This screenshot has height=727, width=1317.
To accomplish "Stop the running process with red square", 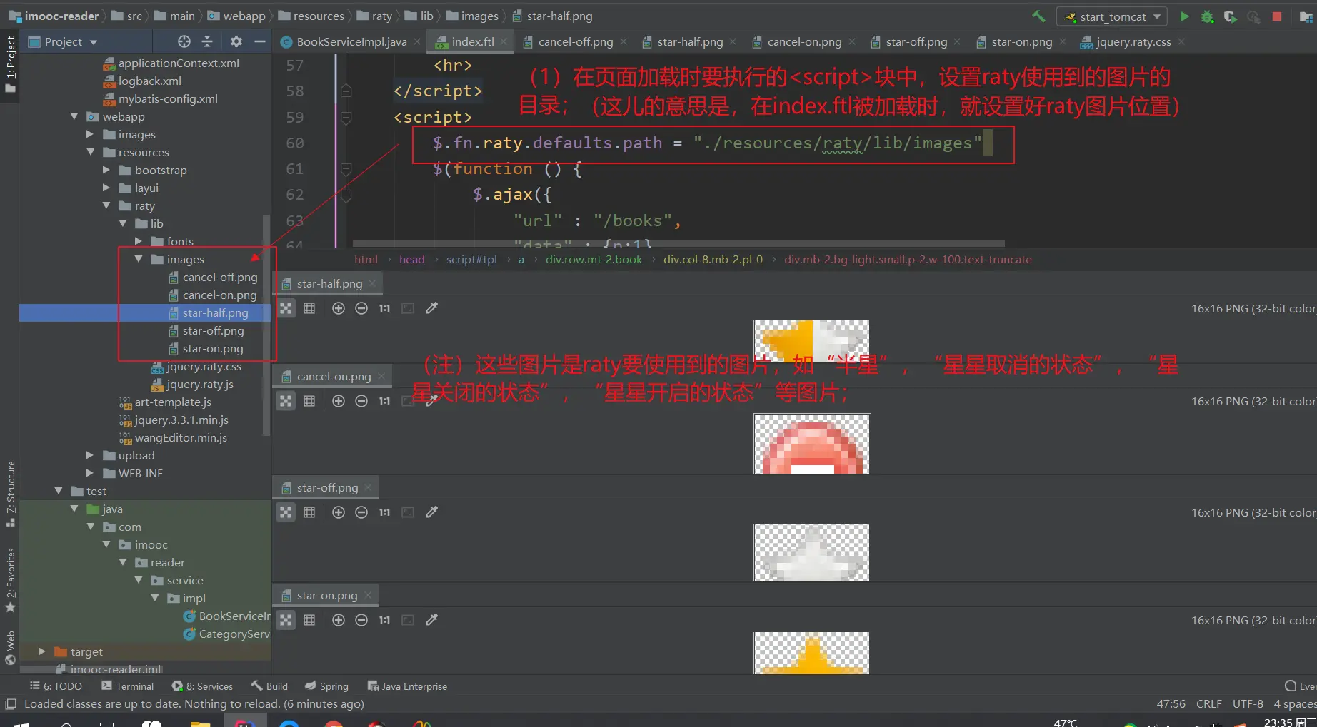I will (1277, 16).
